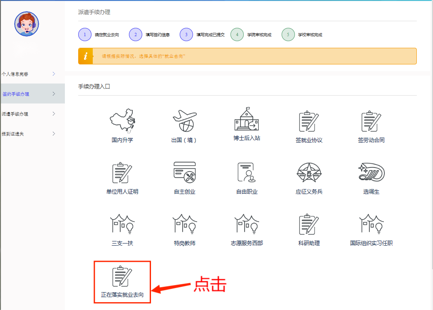Choose the 三支一扶 icon
The width and height of the screenshot is (433, 310).
coord(122,224)
